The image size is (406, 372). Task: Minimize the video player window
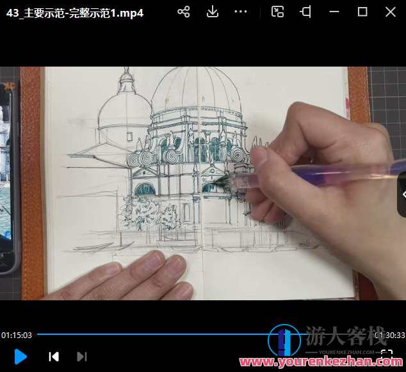(334, 12)
